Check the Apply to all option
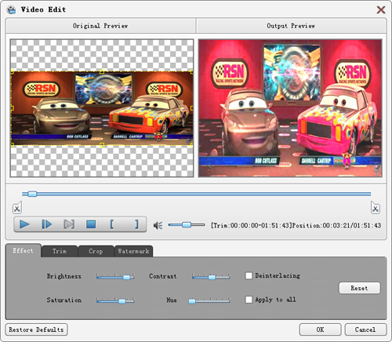The image size is (392, 342). tap(249, 300)
